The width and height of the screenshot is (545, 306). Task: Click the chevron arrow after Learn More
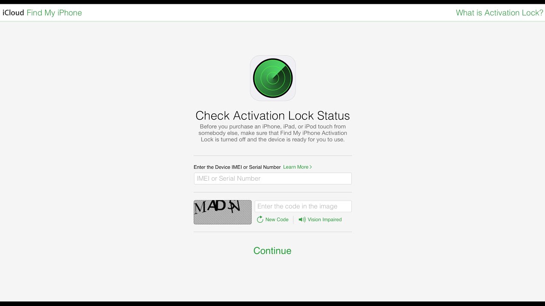point(311,167)
